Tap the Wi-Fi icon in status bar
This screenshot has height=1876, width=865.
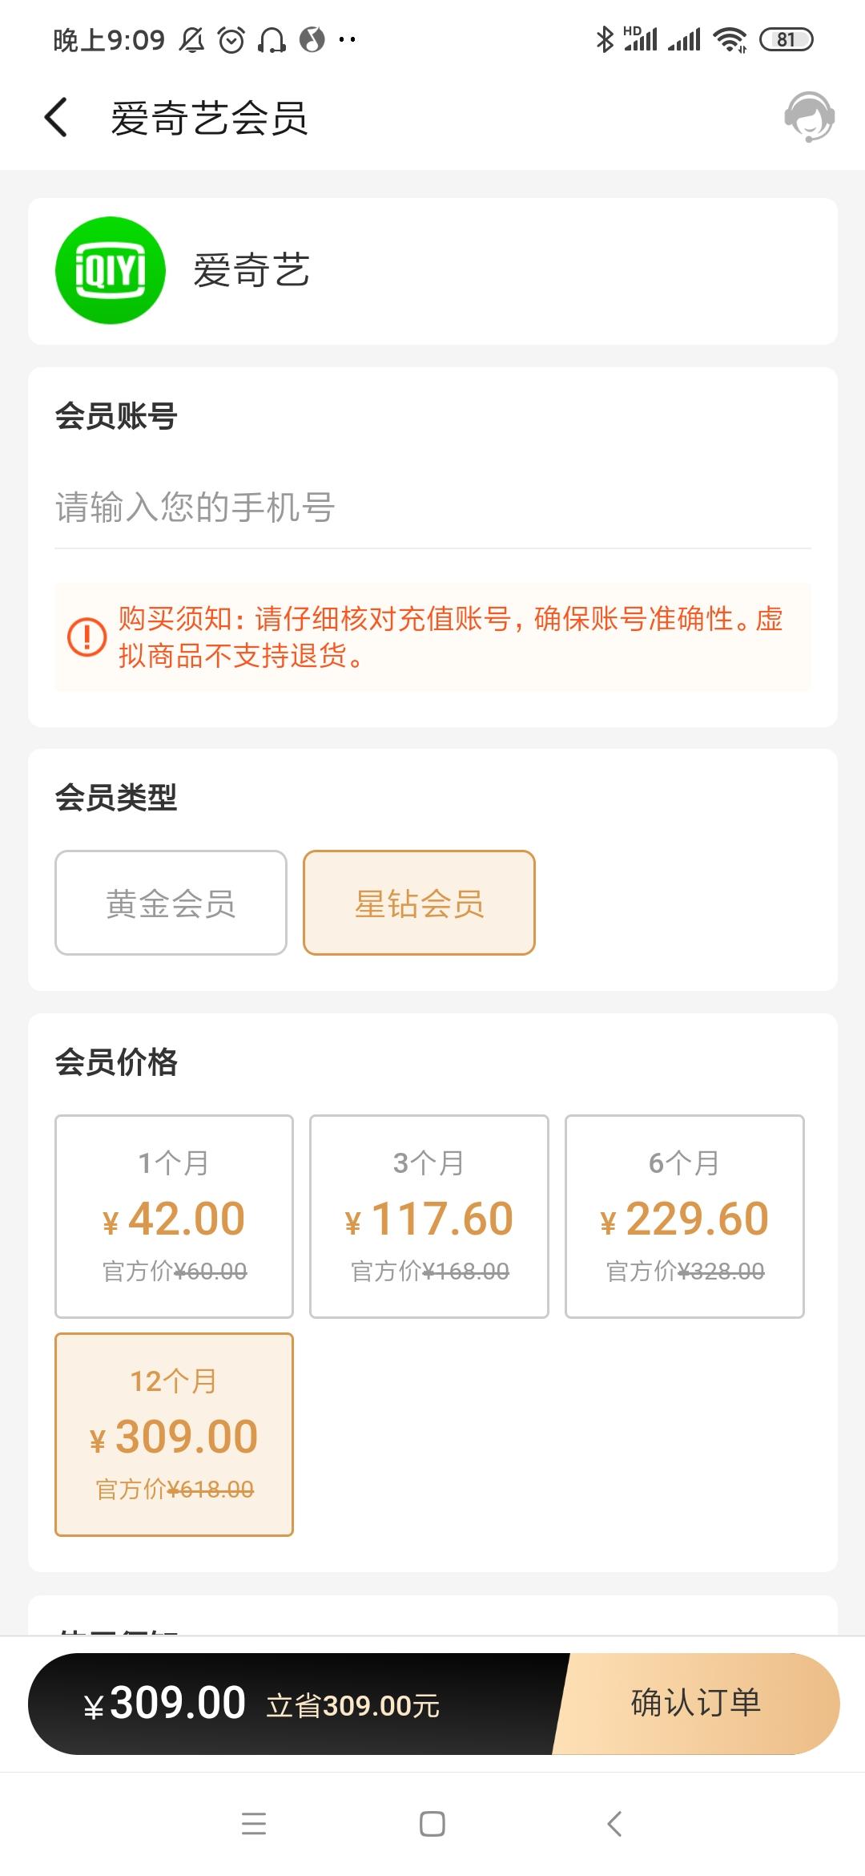730,39
